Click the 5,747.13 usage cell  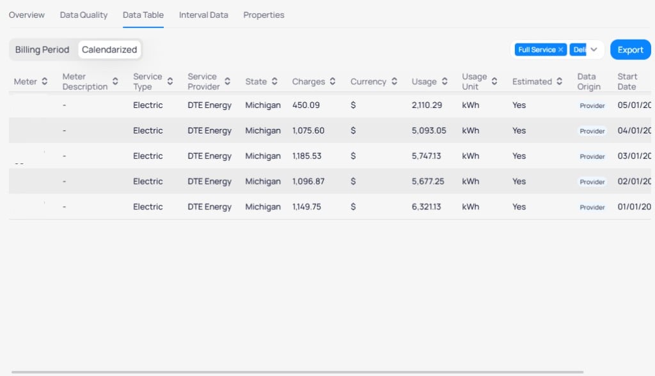point(426,156)
